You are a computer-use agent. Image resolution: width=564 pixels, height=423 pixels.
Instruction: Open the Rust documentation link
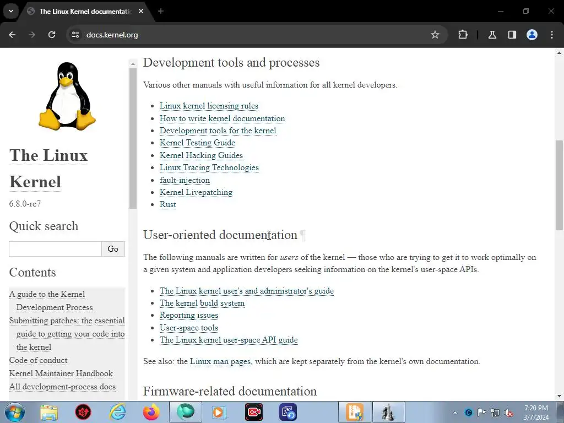pyautogui.click(x=168, y=205)
